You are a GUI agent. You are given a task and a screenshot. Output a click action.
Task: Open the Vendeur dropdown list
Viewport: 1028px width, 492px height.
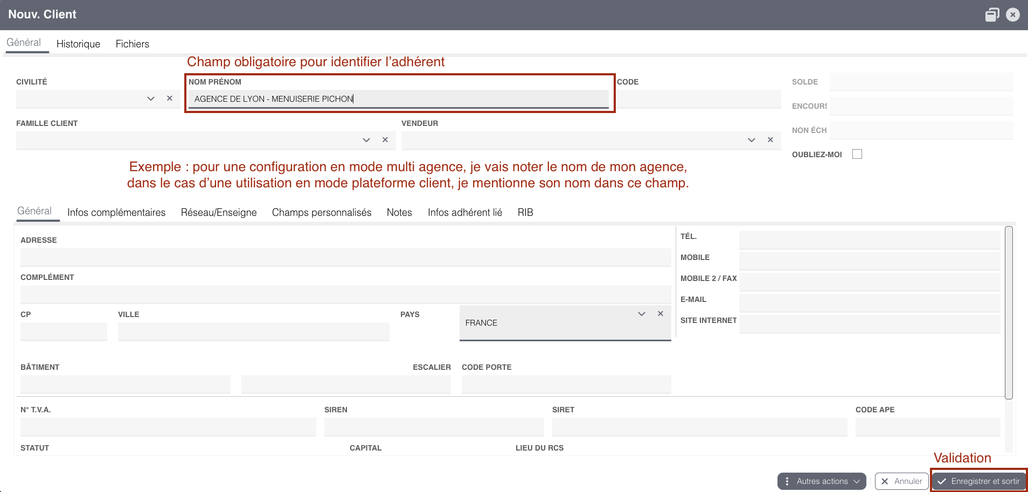tap(752, 140)
